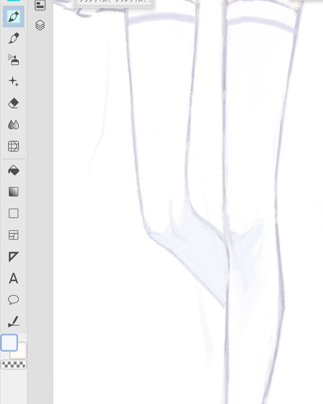This screenshot has width=323, height=404.
Task: Select the Correct line tool
Action: click(x=14, y=321)
